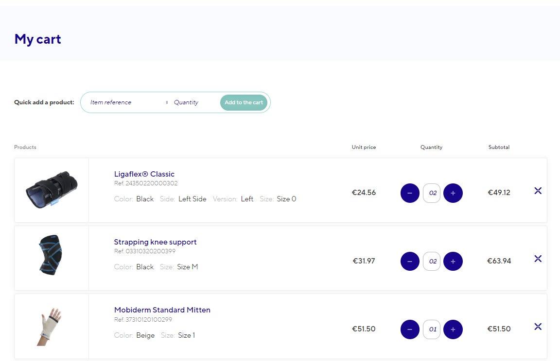The height and width of the screenshot is (361, 560).
Task: Select the Mobiderm Mitten quantity value box
Action: tap(432, 329)
